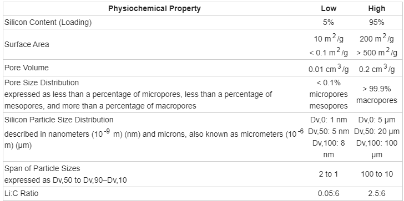The height and width of the screenshot is (201, 404).
Task: Click the low surface area value 10 m²/g
Action: tap(329, 39)
